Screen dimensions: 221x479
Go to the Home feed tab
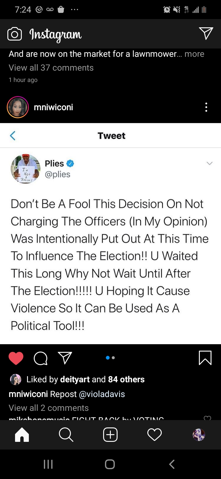point(22,434)
